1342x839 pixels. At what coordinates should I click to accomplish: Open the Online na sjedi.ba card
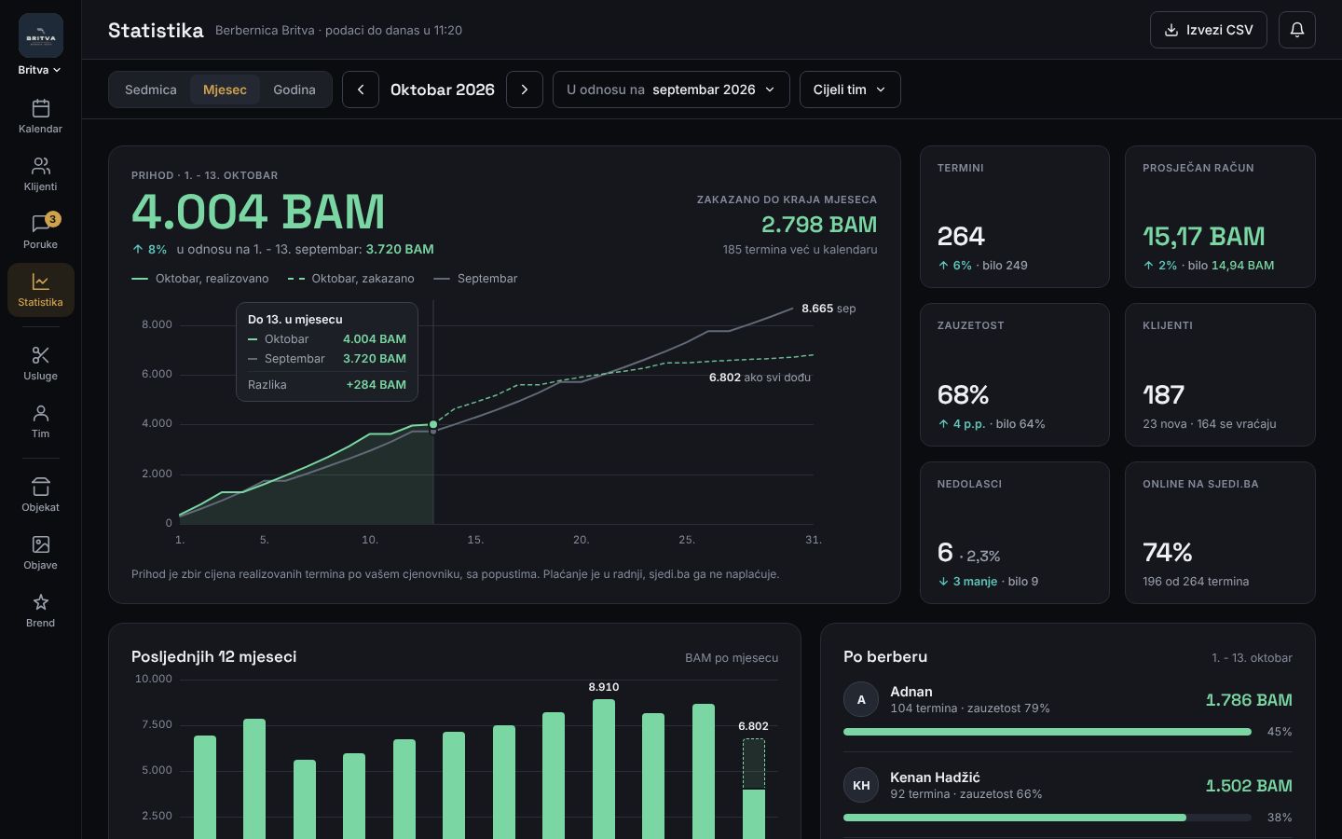click(1220, 532)
